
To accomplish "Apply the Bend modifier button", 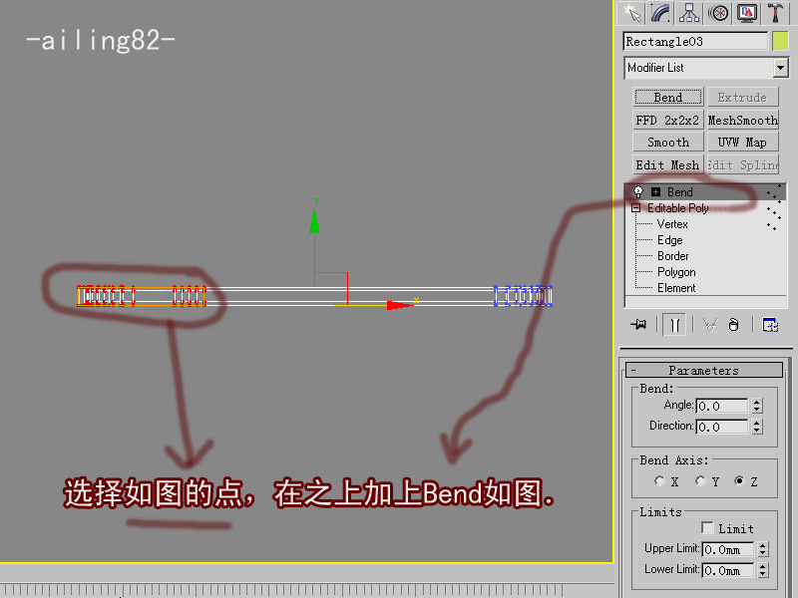I will [x=667, y=97].
